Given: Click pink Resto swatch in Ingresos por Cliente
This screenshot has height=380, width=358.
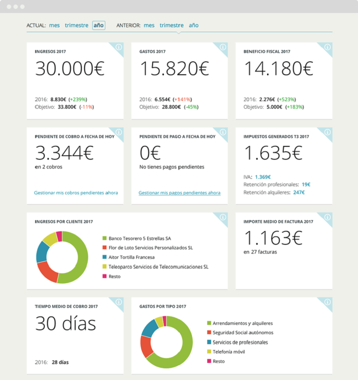Looking at the screenshot, I should point(104,276).
